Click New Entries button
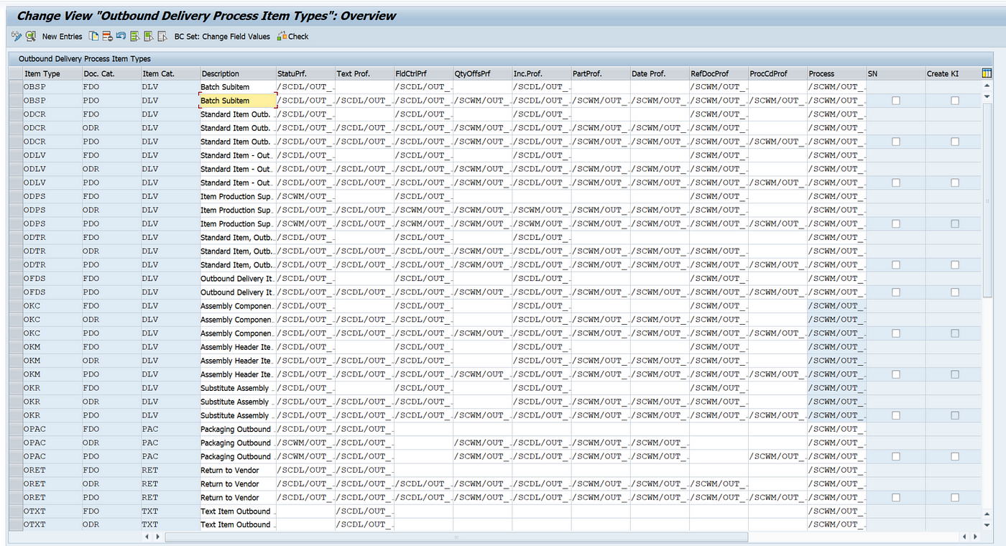1006x546 pixels. pyautogui.click(x=63, y=37)
